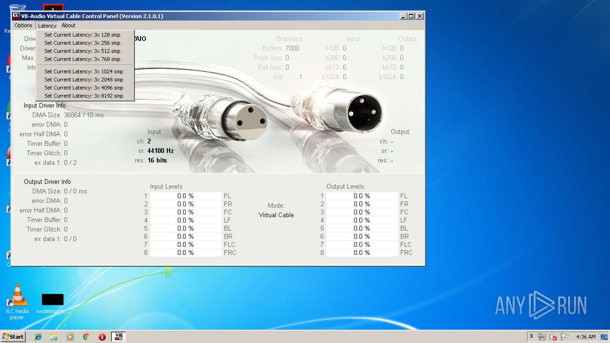Click the 44100 Hz input sample rate
Viewport: 610px width, 343px height.
(161, 151)
